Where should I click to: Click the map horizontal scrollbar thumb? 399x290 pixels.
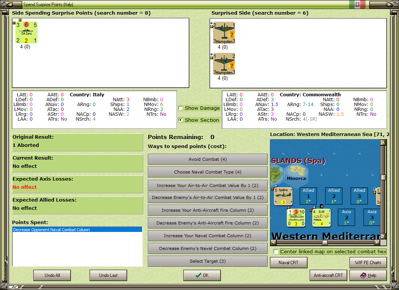tap(325, 242)
